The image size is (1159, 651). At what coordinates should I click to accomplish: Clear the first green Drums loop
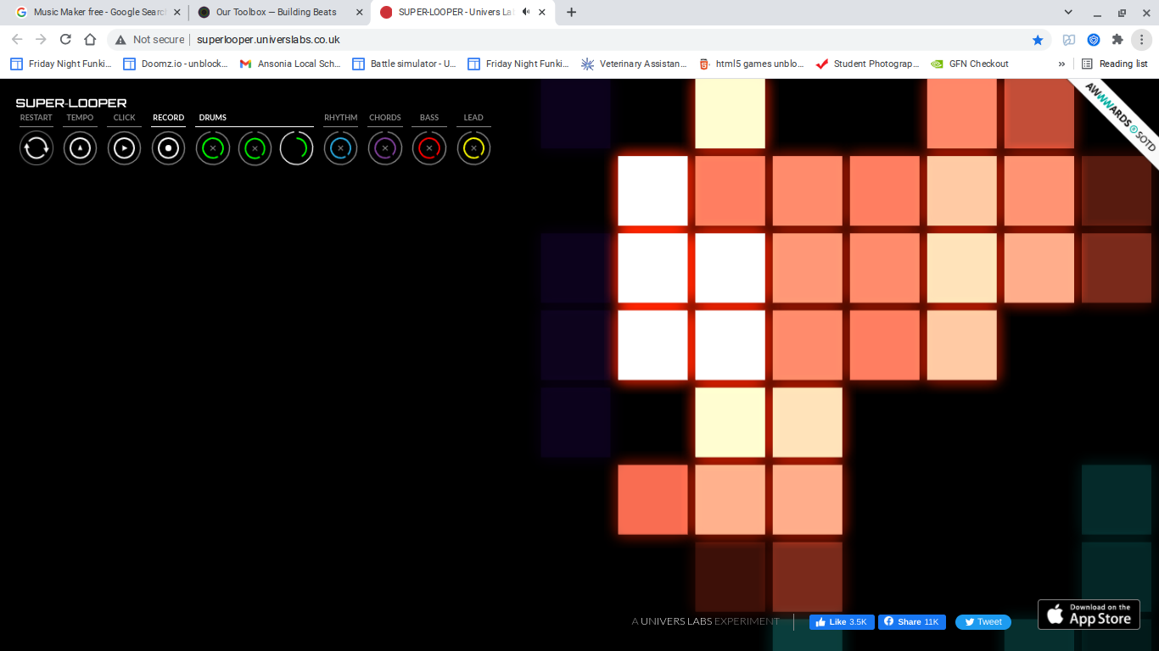click(x=213, y=148)
